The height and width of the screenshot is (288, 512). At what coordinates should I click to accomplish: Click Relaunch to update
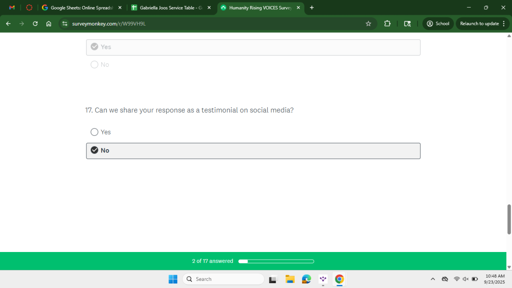pyautogui.click(x=479, y=24)
